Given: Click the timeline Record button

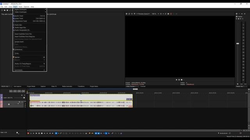Looking at the screenshot, I should tap(28, 133).
